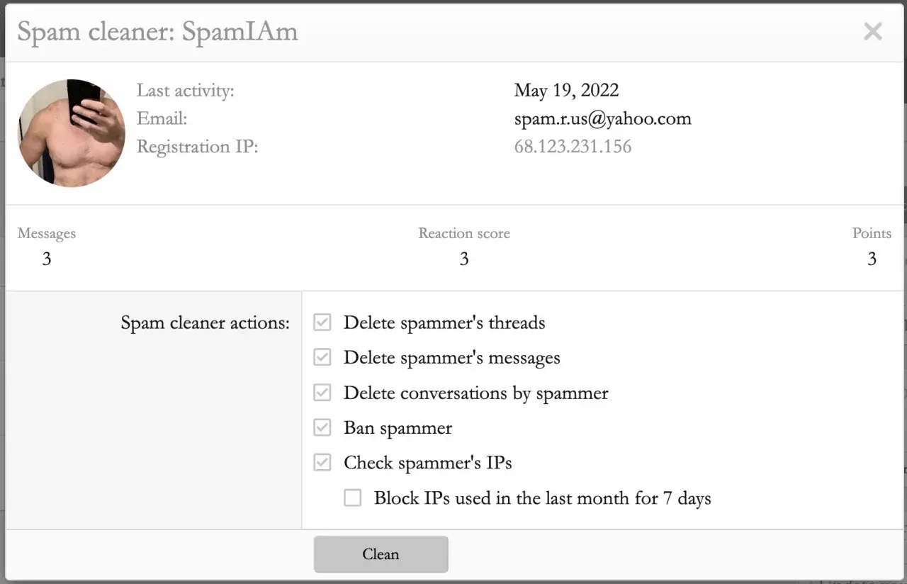Toggle Delete conversations by spammer checkbox
Screen dimensions: 907x584
point(322,393)
